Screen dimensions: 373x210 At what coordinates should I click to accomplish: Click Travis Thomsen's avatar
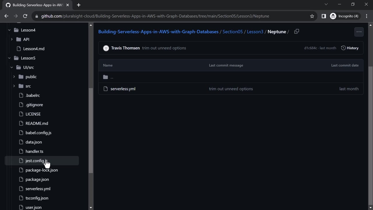tap(106, 48)
